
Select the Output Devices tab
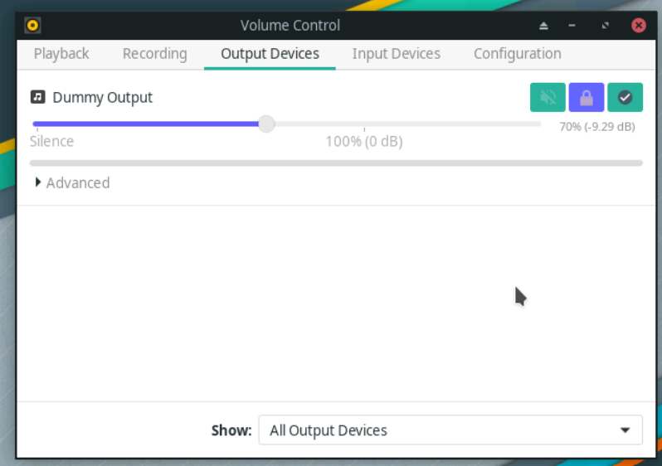(x=270, y=54)
